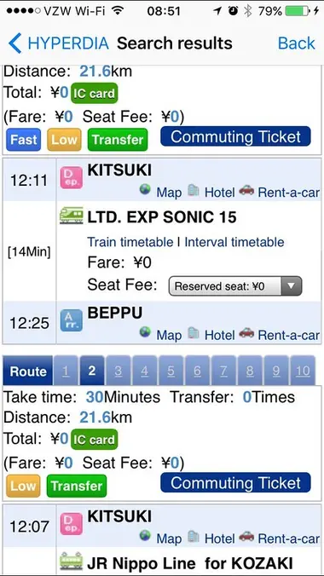Toggle the orange Low tag in route 1
The height and width of the screenshot is (576, 324).
click(64, 140)
